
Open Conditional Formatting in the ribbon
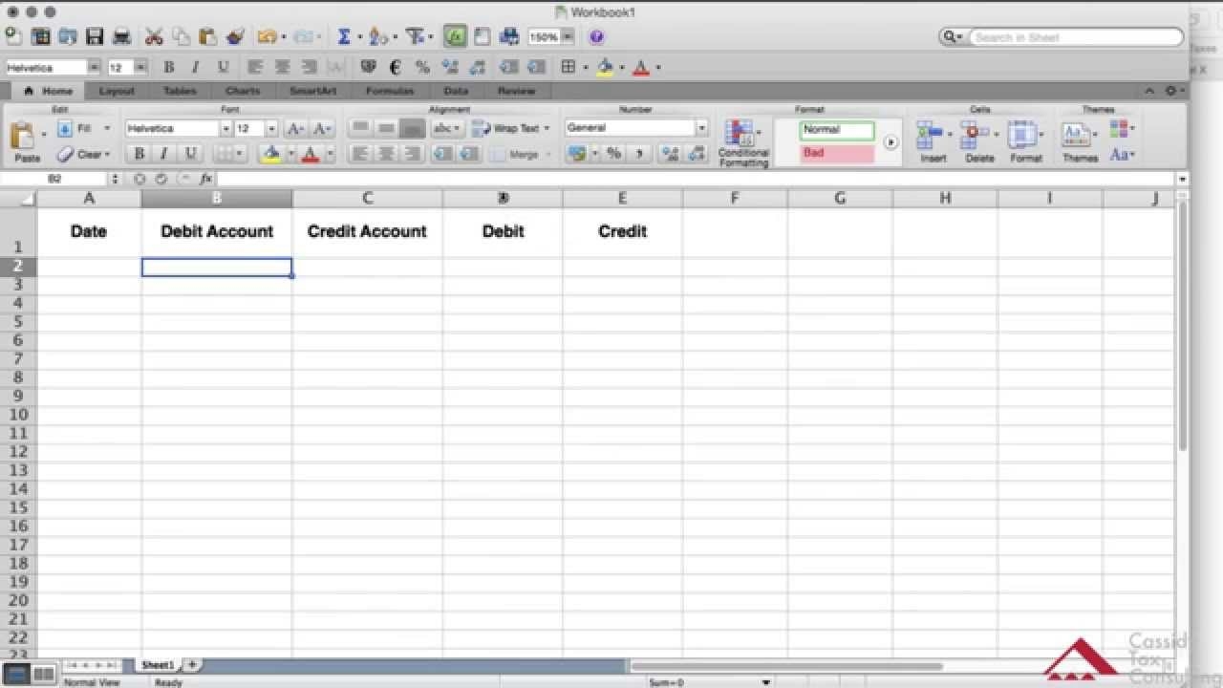point(742,143)
